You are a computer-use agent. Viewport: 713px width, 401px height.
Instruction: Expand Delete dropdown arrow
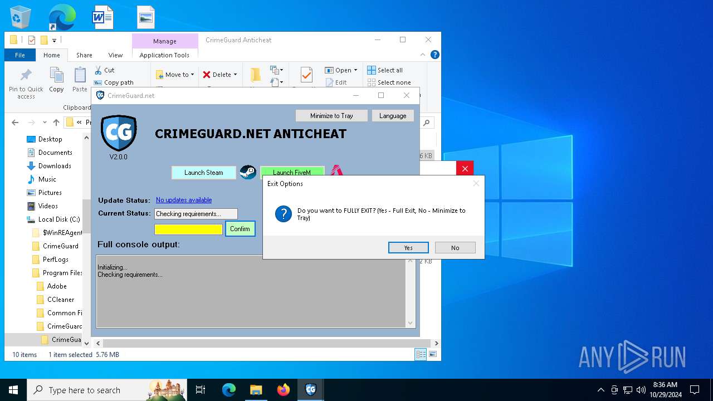point(235,75)
